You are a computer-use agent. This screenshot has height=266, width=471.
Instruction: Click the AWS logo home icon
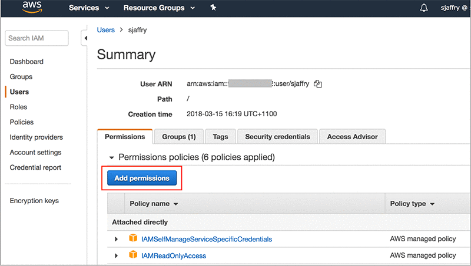pos(32,8)
